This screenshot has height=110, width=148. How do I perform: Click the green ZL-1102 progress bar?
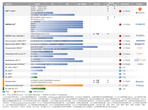tap(38, 89)
